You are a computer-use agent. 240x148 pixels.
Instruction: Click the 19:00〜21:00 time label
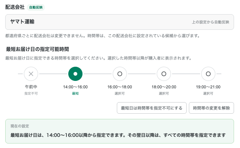pyautogui.click(x=208, y=87)
